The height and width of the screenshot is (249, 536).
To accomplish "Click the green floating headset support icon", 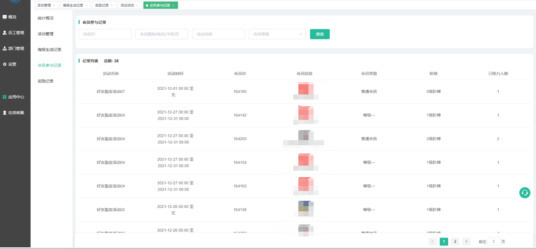I will tap(525, 193).
